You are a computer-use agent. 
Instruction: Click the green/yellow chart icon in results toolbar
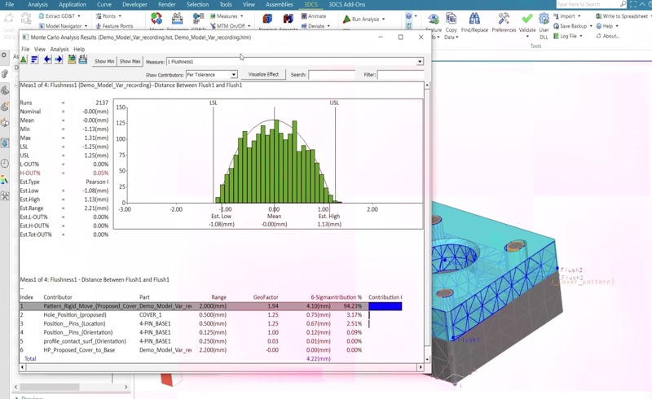pyautogui.click(x=72, y=60)
